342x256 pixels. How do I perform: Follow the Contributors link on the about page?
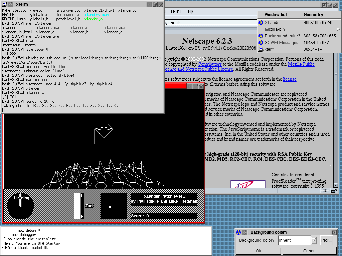[x=210, y=64]
